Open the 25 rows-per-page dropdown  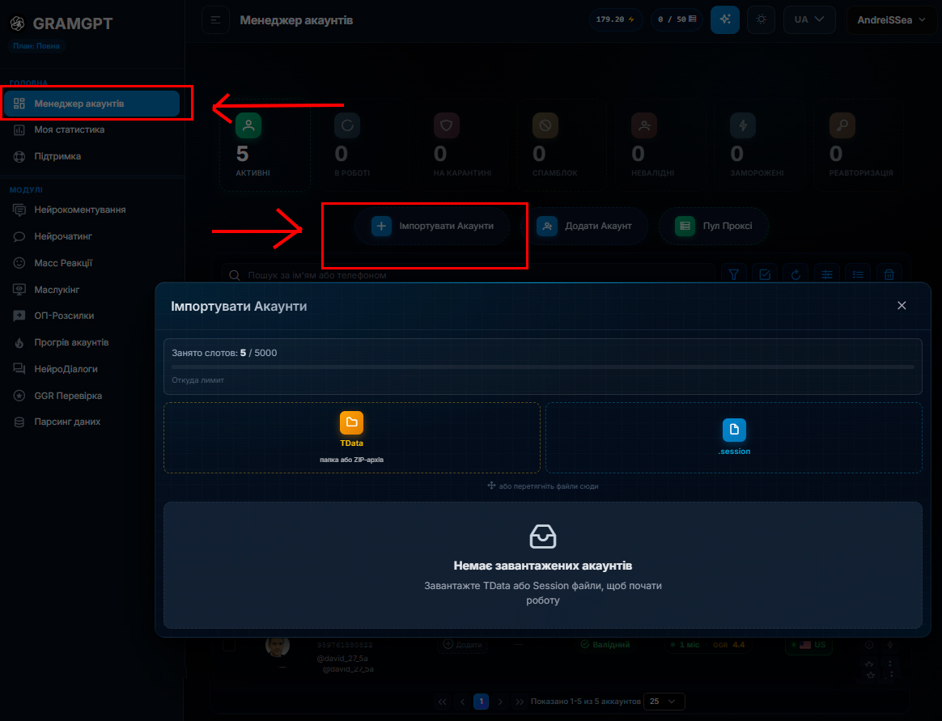tap(664, 701)
